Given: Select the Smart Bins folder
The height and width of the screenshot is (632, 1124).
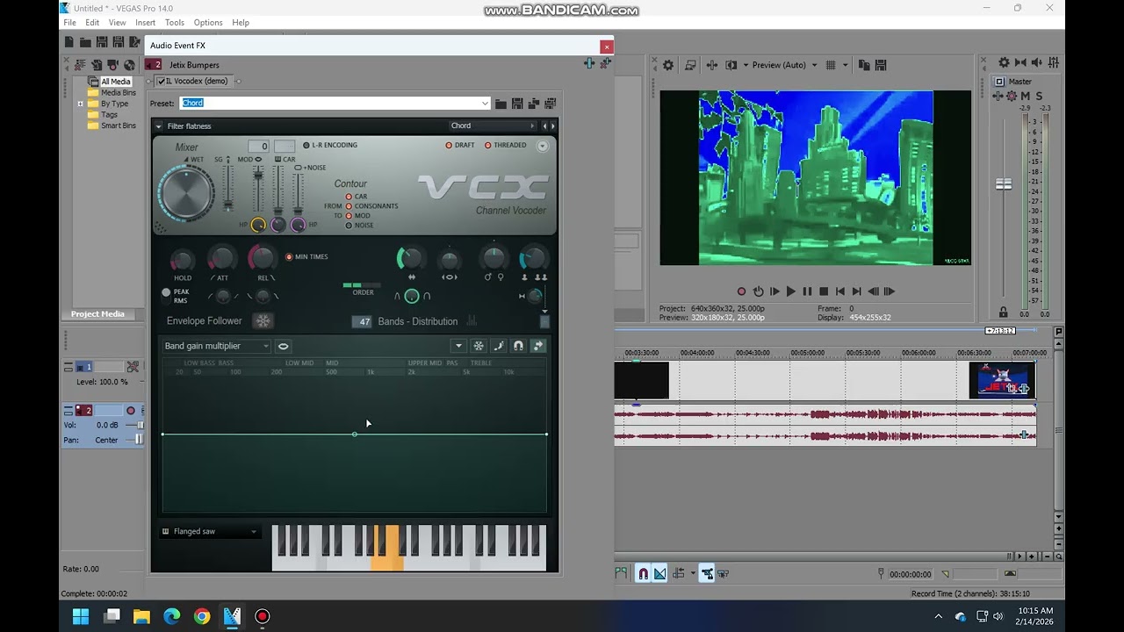Looking at the screenshot, I should 118,126.
